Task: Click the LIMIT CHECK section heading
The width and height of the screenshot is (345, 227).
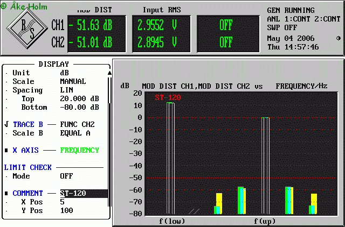Action: click(x=27, y=167)
